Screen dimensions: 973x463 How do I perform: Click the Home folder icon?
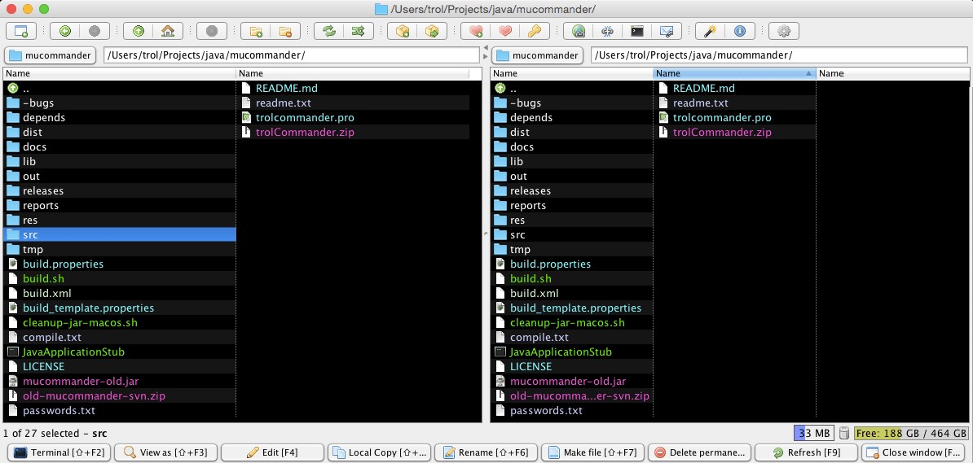click(167, 31)
